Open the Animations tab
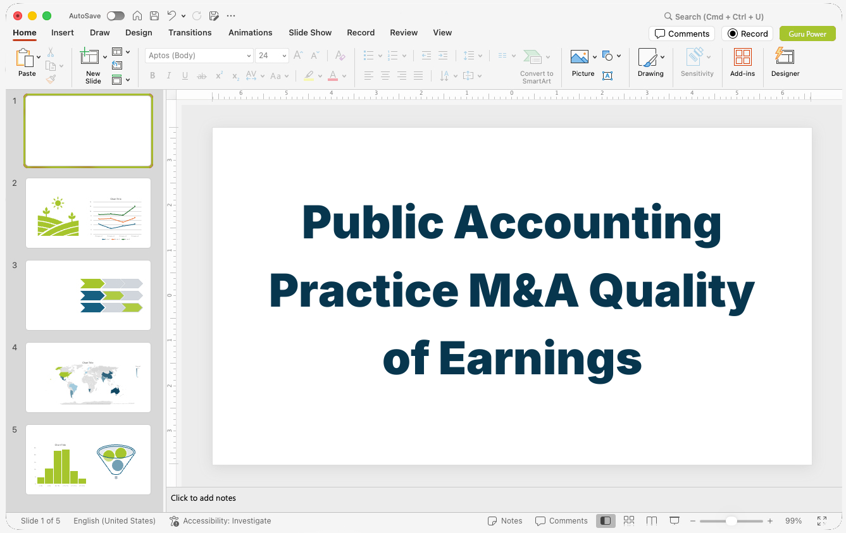This screenshot has height=533, width=846. pyautogui.click(x=251, y=32)
